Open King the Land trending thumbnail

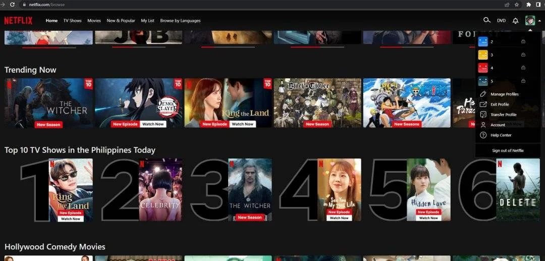[x=228, y=103]
